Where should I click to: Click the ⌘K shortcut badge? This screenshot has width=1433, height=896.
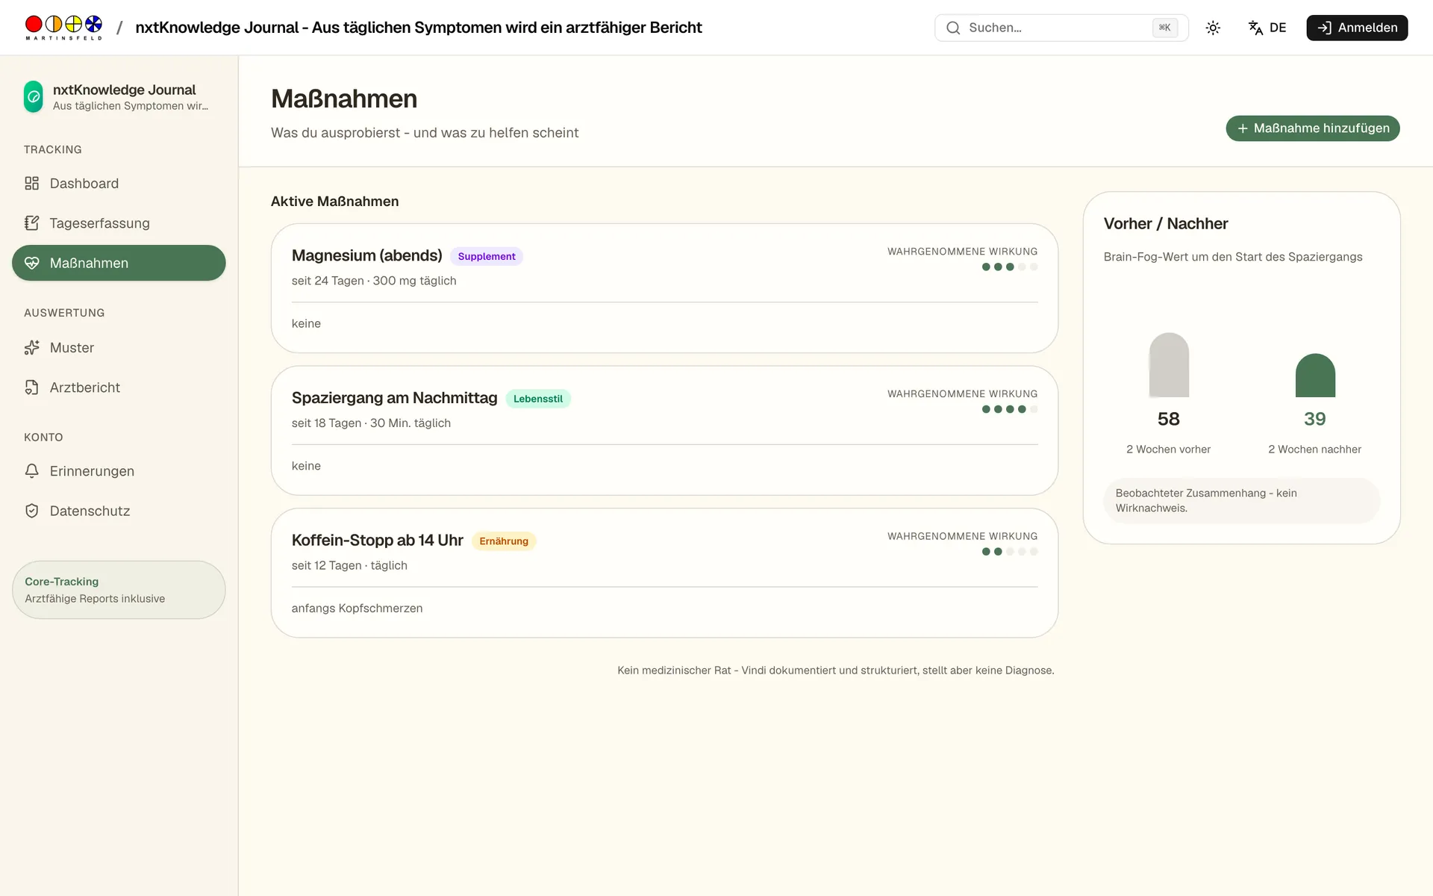[x=1165, y=28]
